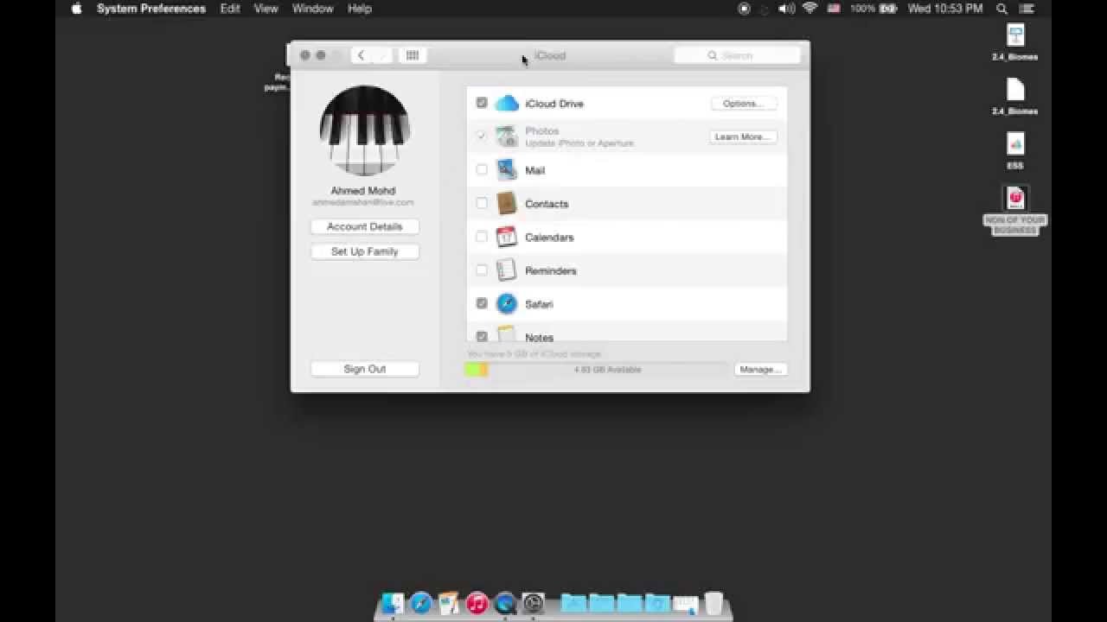Click the piano profile picture

[365, 130]
